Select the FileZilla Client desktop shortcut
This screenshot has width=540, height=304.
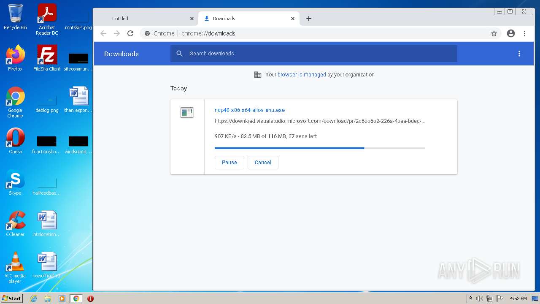pyautogui.click(x=47, y=58)
